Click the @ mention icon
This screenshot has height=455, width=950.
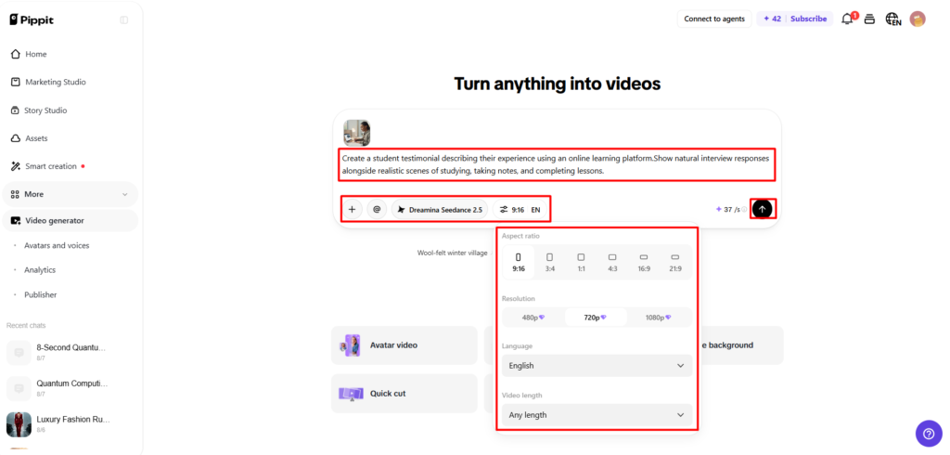point(377,209)
